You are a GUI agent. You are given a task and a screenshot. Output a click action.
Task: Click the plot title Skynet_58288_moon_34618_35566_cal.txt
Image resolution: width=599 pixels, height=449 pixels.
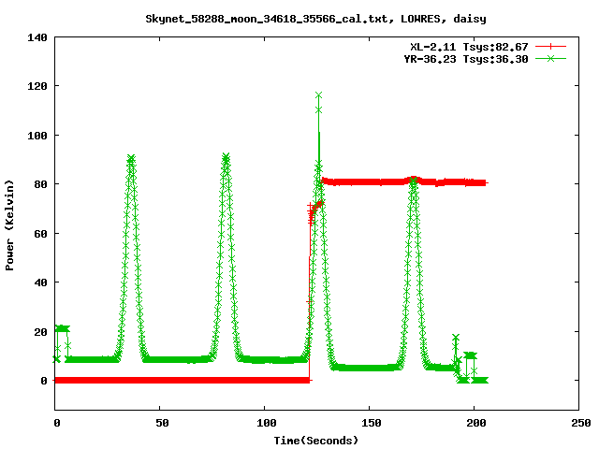pyautogui.click(x=270, y=19)
